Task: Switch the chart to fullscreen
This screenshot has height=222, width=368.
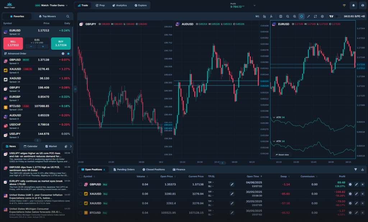Action: point(316,17)
